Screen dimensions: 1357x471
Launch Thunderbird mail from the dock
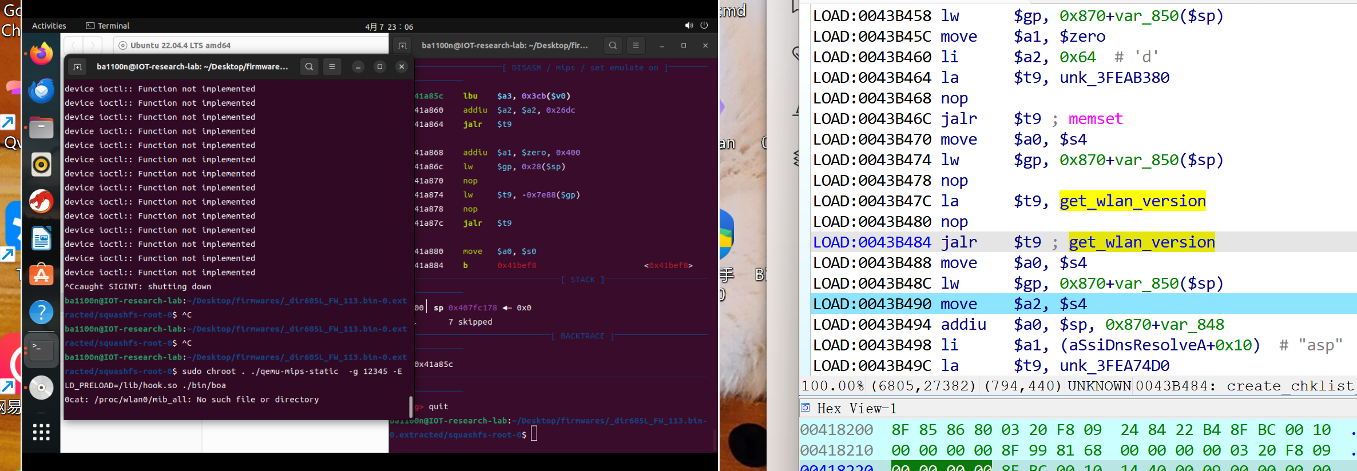point(41,91)
